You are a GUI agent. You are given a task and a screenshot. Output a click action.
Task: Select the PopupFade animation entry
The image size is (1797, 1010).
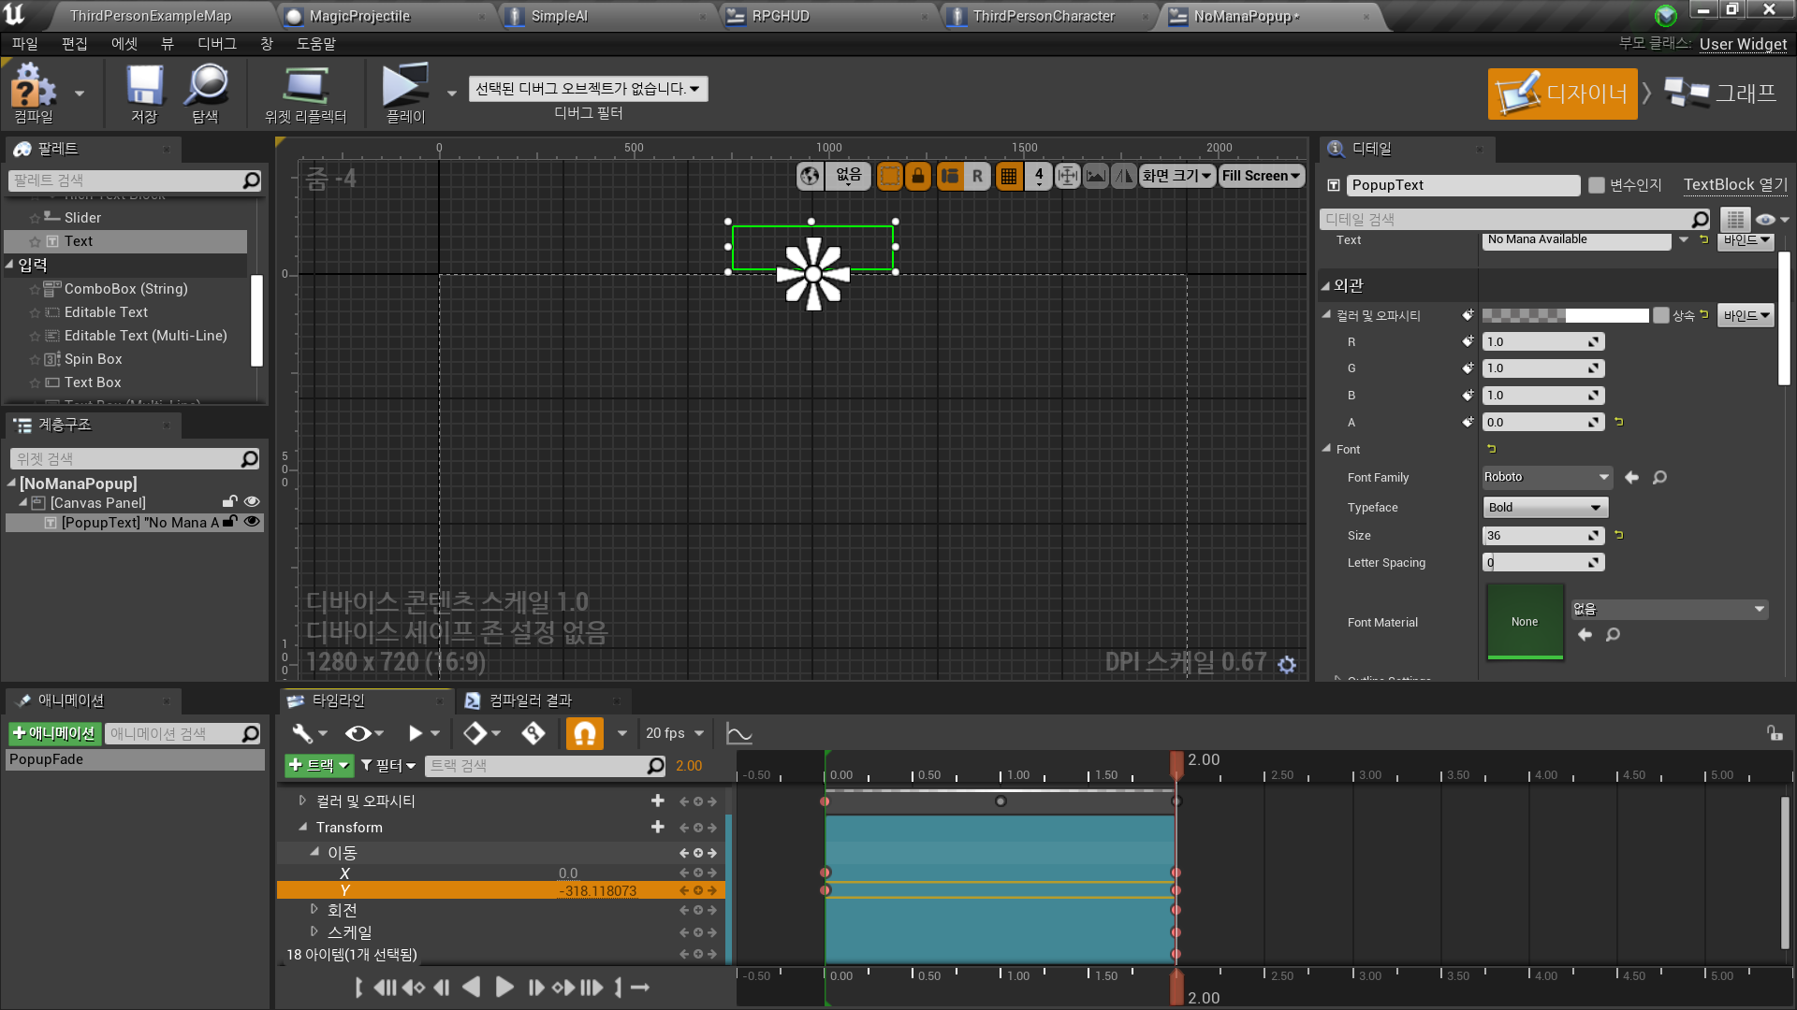(47, 759)
